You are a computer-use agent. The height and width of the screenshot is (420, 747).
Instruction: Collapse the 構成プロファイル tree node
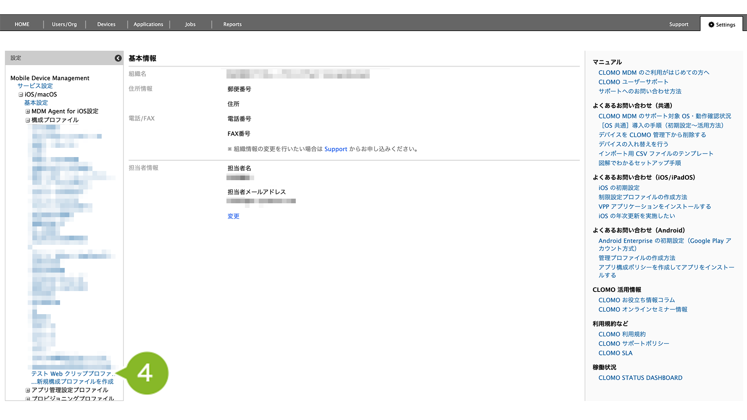(28, 121)
